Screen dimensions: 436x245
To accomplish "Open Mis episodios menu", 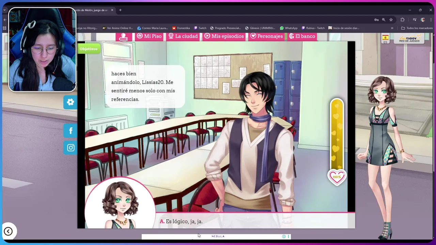I will point(224,36).
